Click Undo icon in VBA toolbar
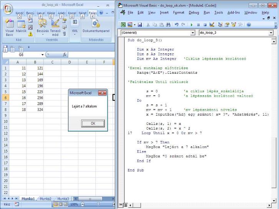The image size is (279, 209). 176,25
